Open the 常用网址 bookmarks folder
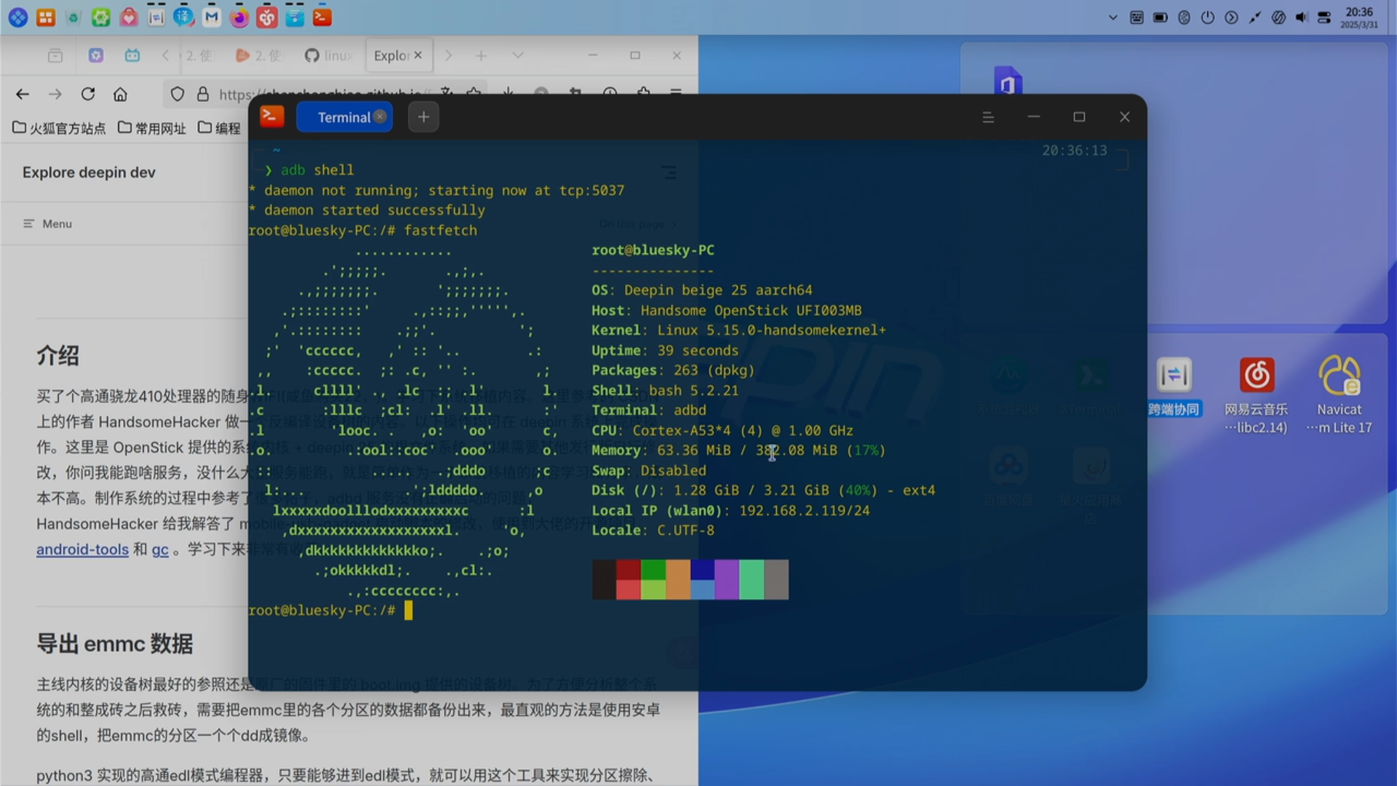Viewport: 1397px width, 786px height. (x=152, y=128)
